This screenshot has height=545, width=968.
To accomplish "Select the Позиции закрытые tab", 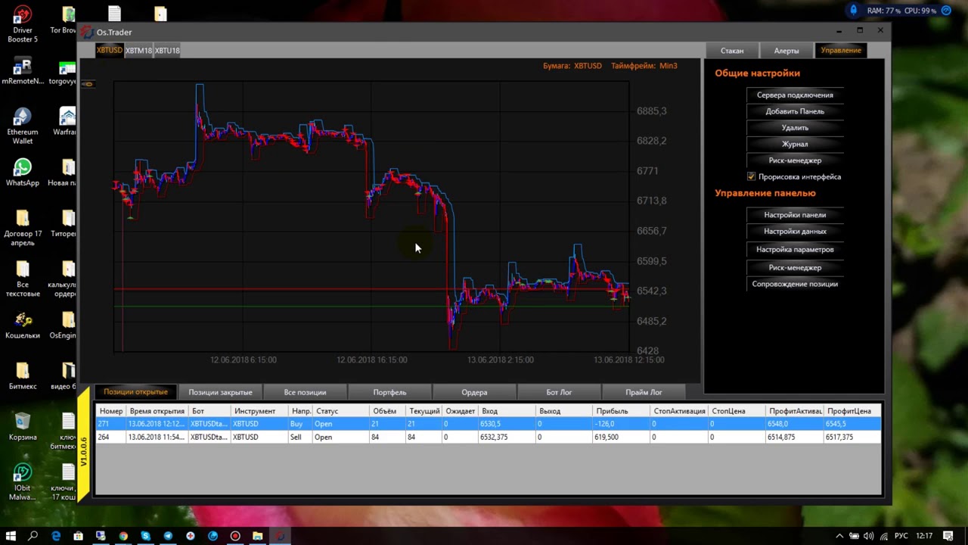I will (x=220, y=392).
